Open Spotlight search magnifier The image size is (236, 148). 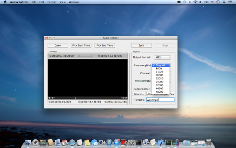[x=224, y=2]
